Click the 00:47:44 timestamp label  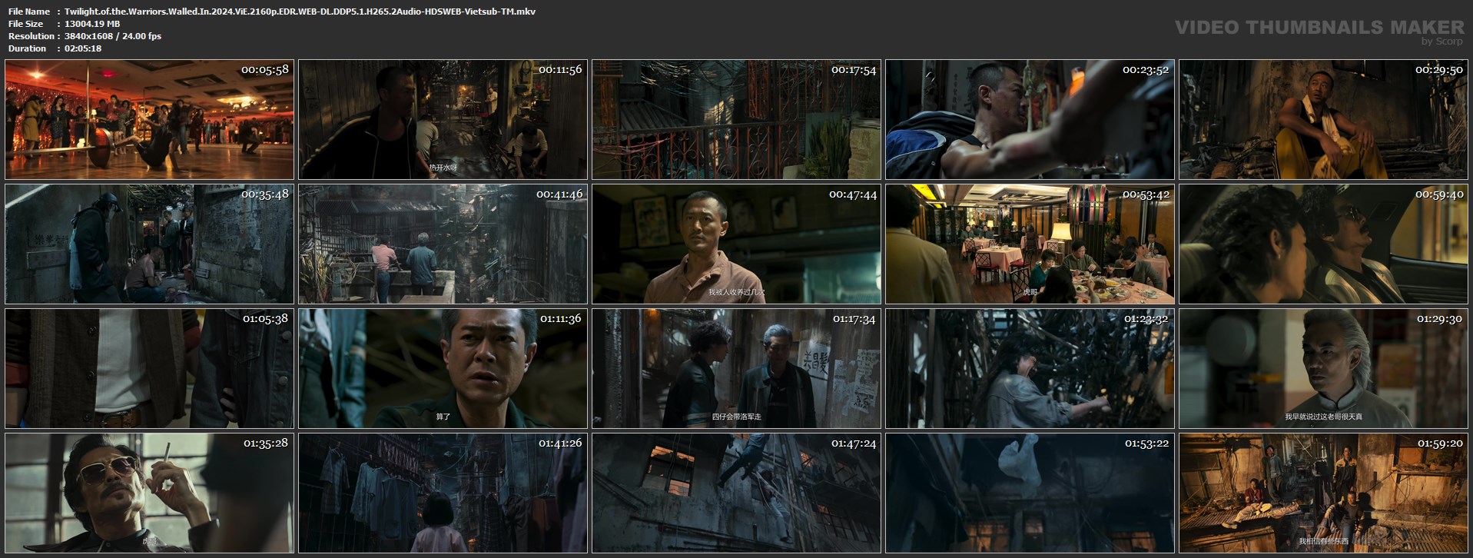point(853,194)
